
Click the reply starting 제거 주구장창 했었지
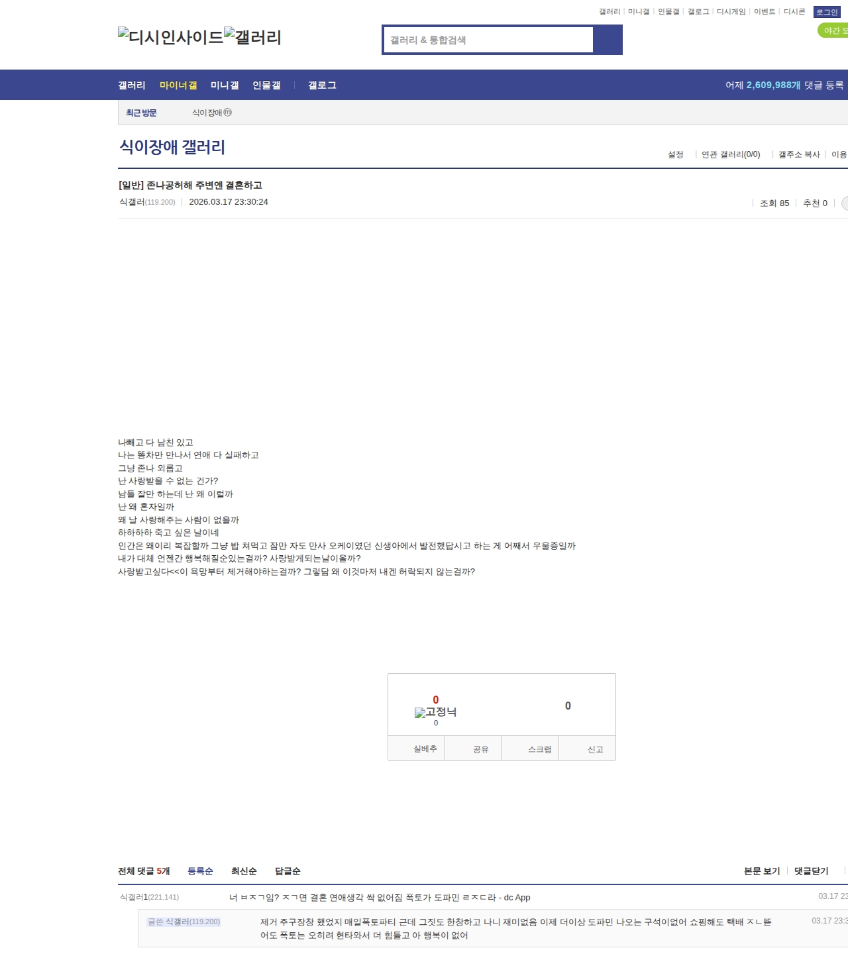coord(515,929)
